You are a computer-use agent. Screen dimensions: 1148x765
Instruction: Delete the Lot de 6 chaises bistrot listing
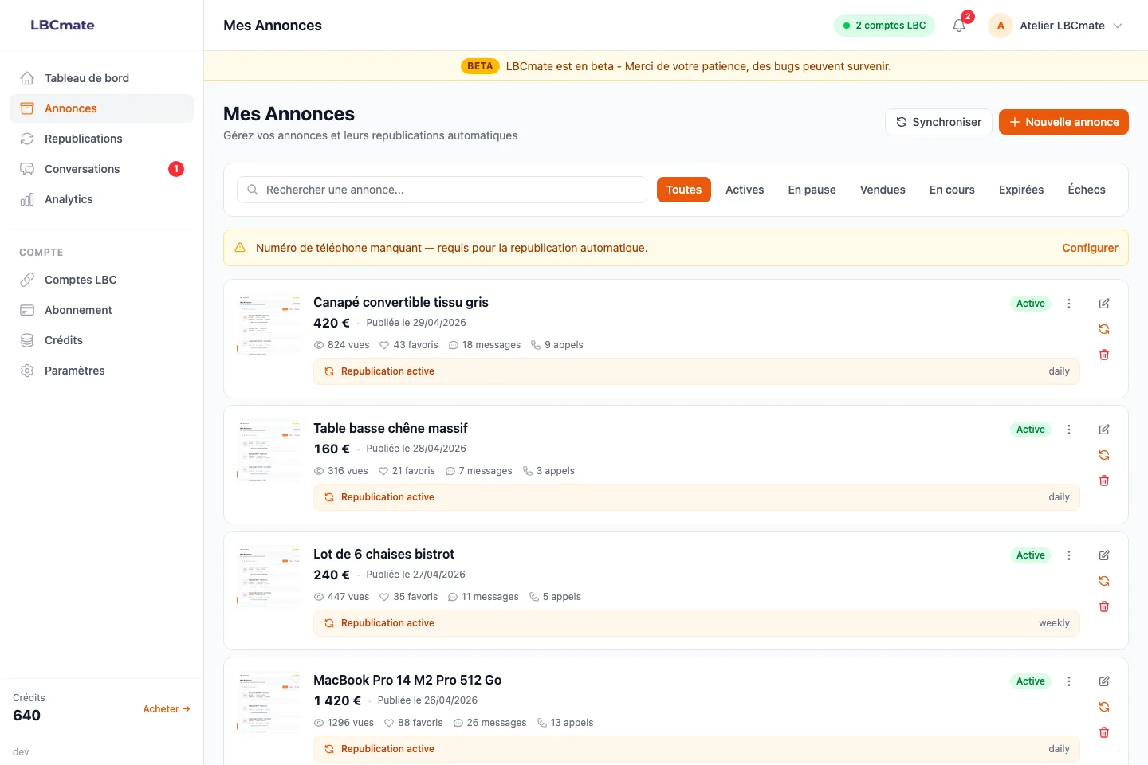coord(1104,606)
